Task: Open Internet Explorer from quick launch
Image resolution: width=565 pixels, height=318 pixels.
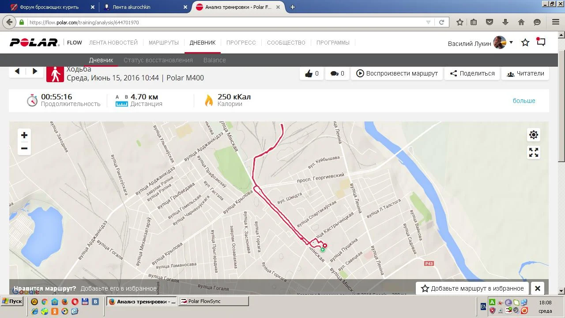Action: point(35,311)
